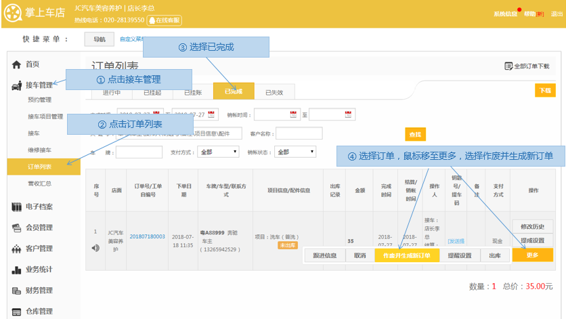Click the speaker icon in order row

(95, 248)
